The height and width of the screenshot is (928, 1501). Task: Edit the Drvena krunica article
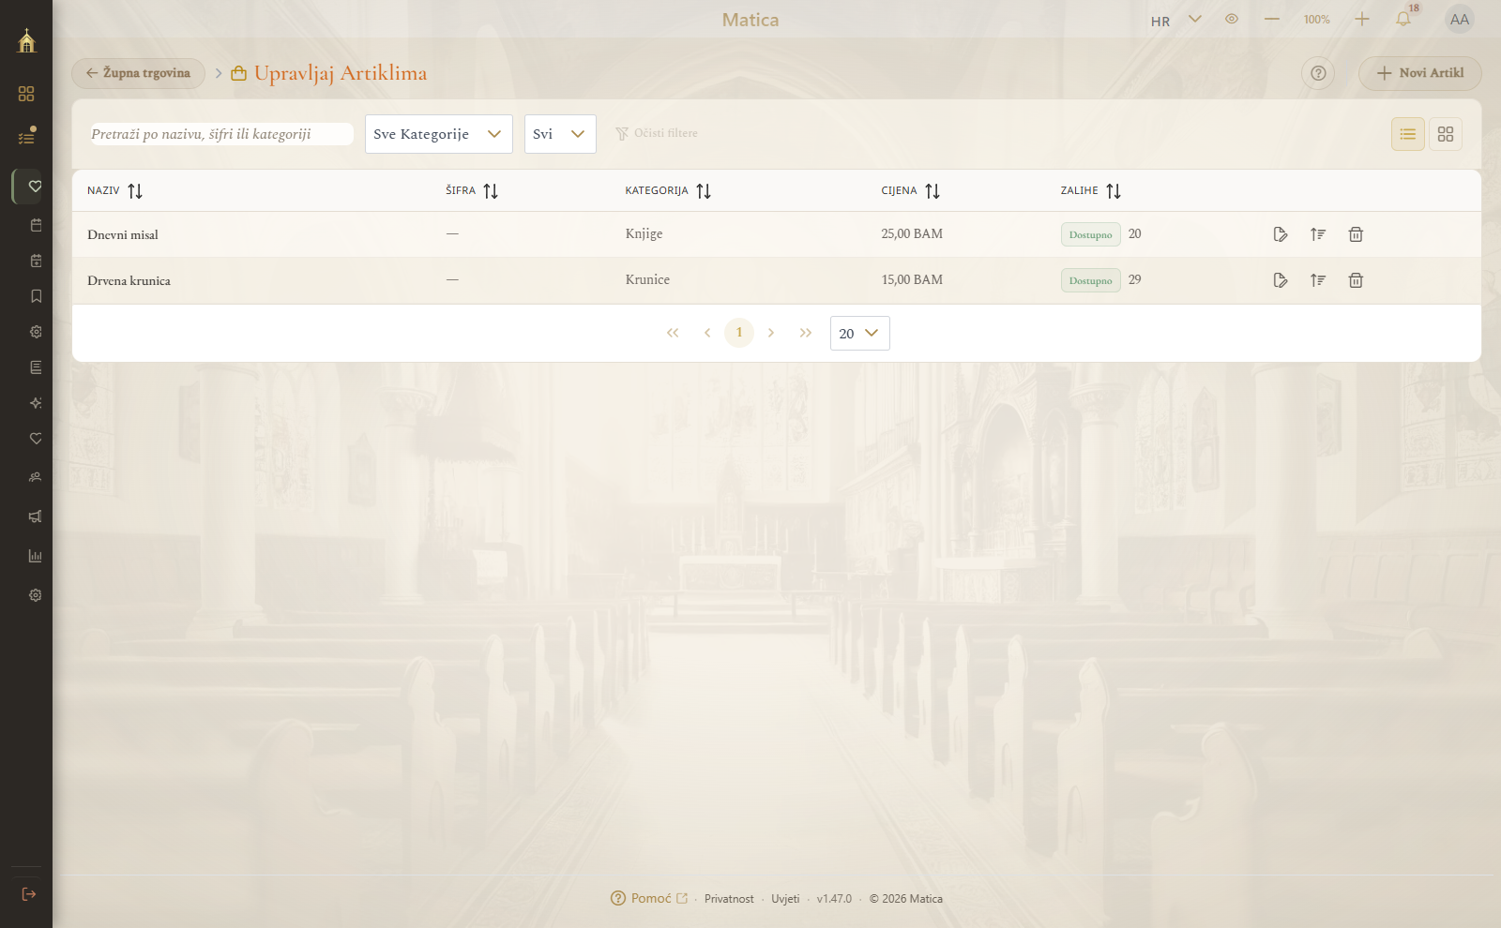pyautogui.click(x=1281, y=280)
